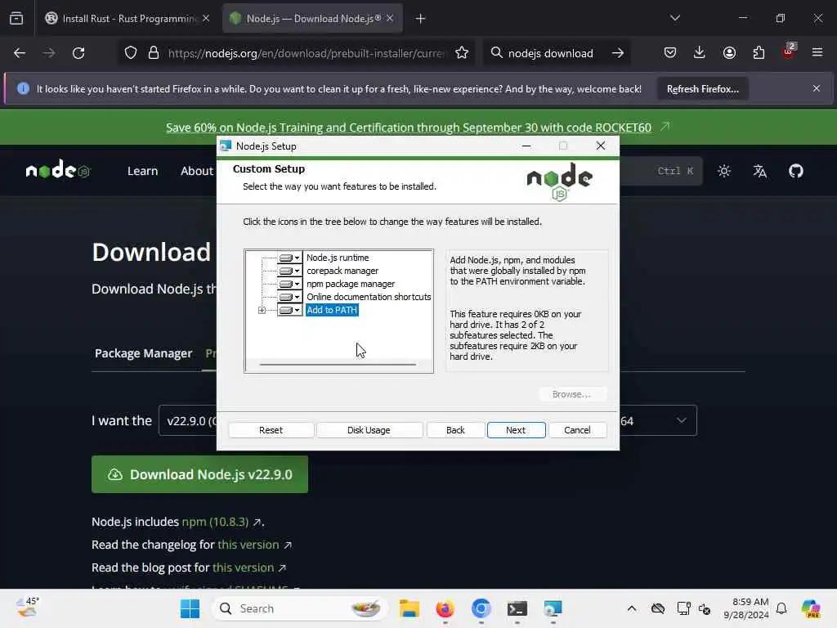This screenshot has width=837, height=628.
Task: Click the uBlock extension icon with badge
Action: coord(789,52)
